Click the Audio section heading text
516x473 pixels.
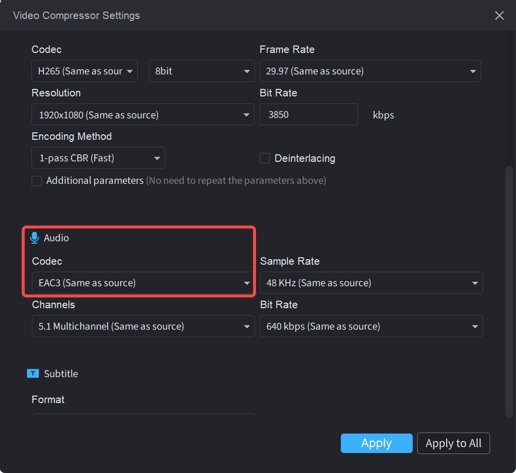pyautogui.click(x=56, y=238)
